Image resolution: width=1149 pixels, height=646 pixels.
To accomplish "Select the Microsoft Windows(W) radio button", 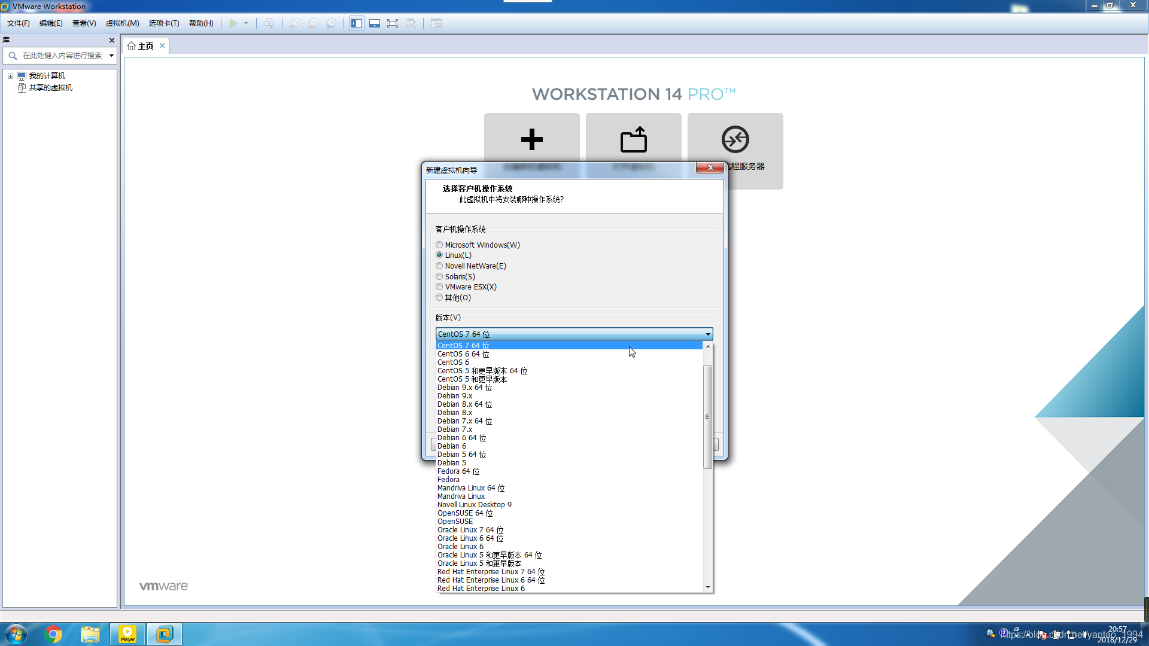I will [439, 245].
